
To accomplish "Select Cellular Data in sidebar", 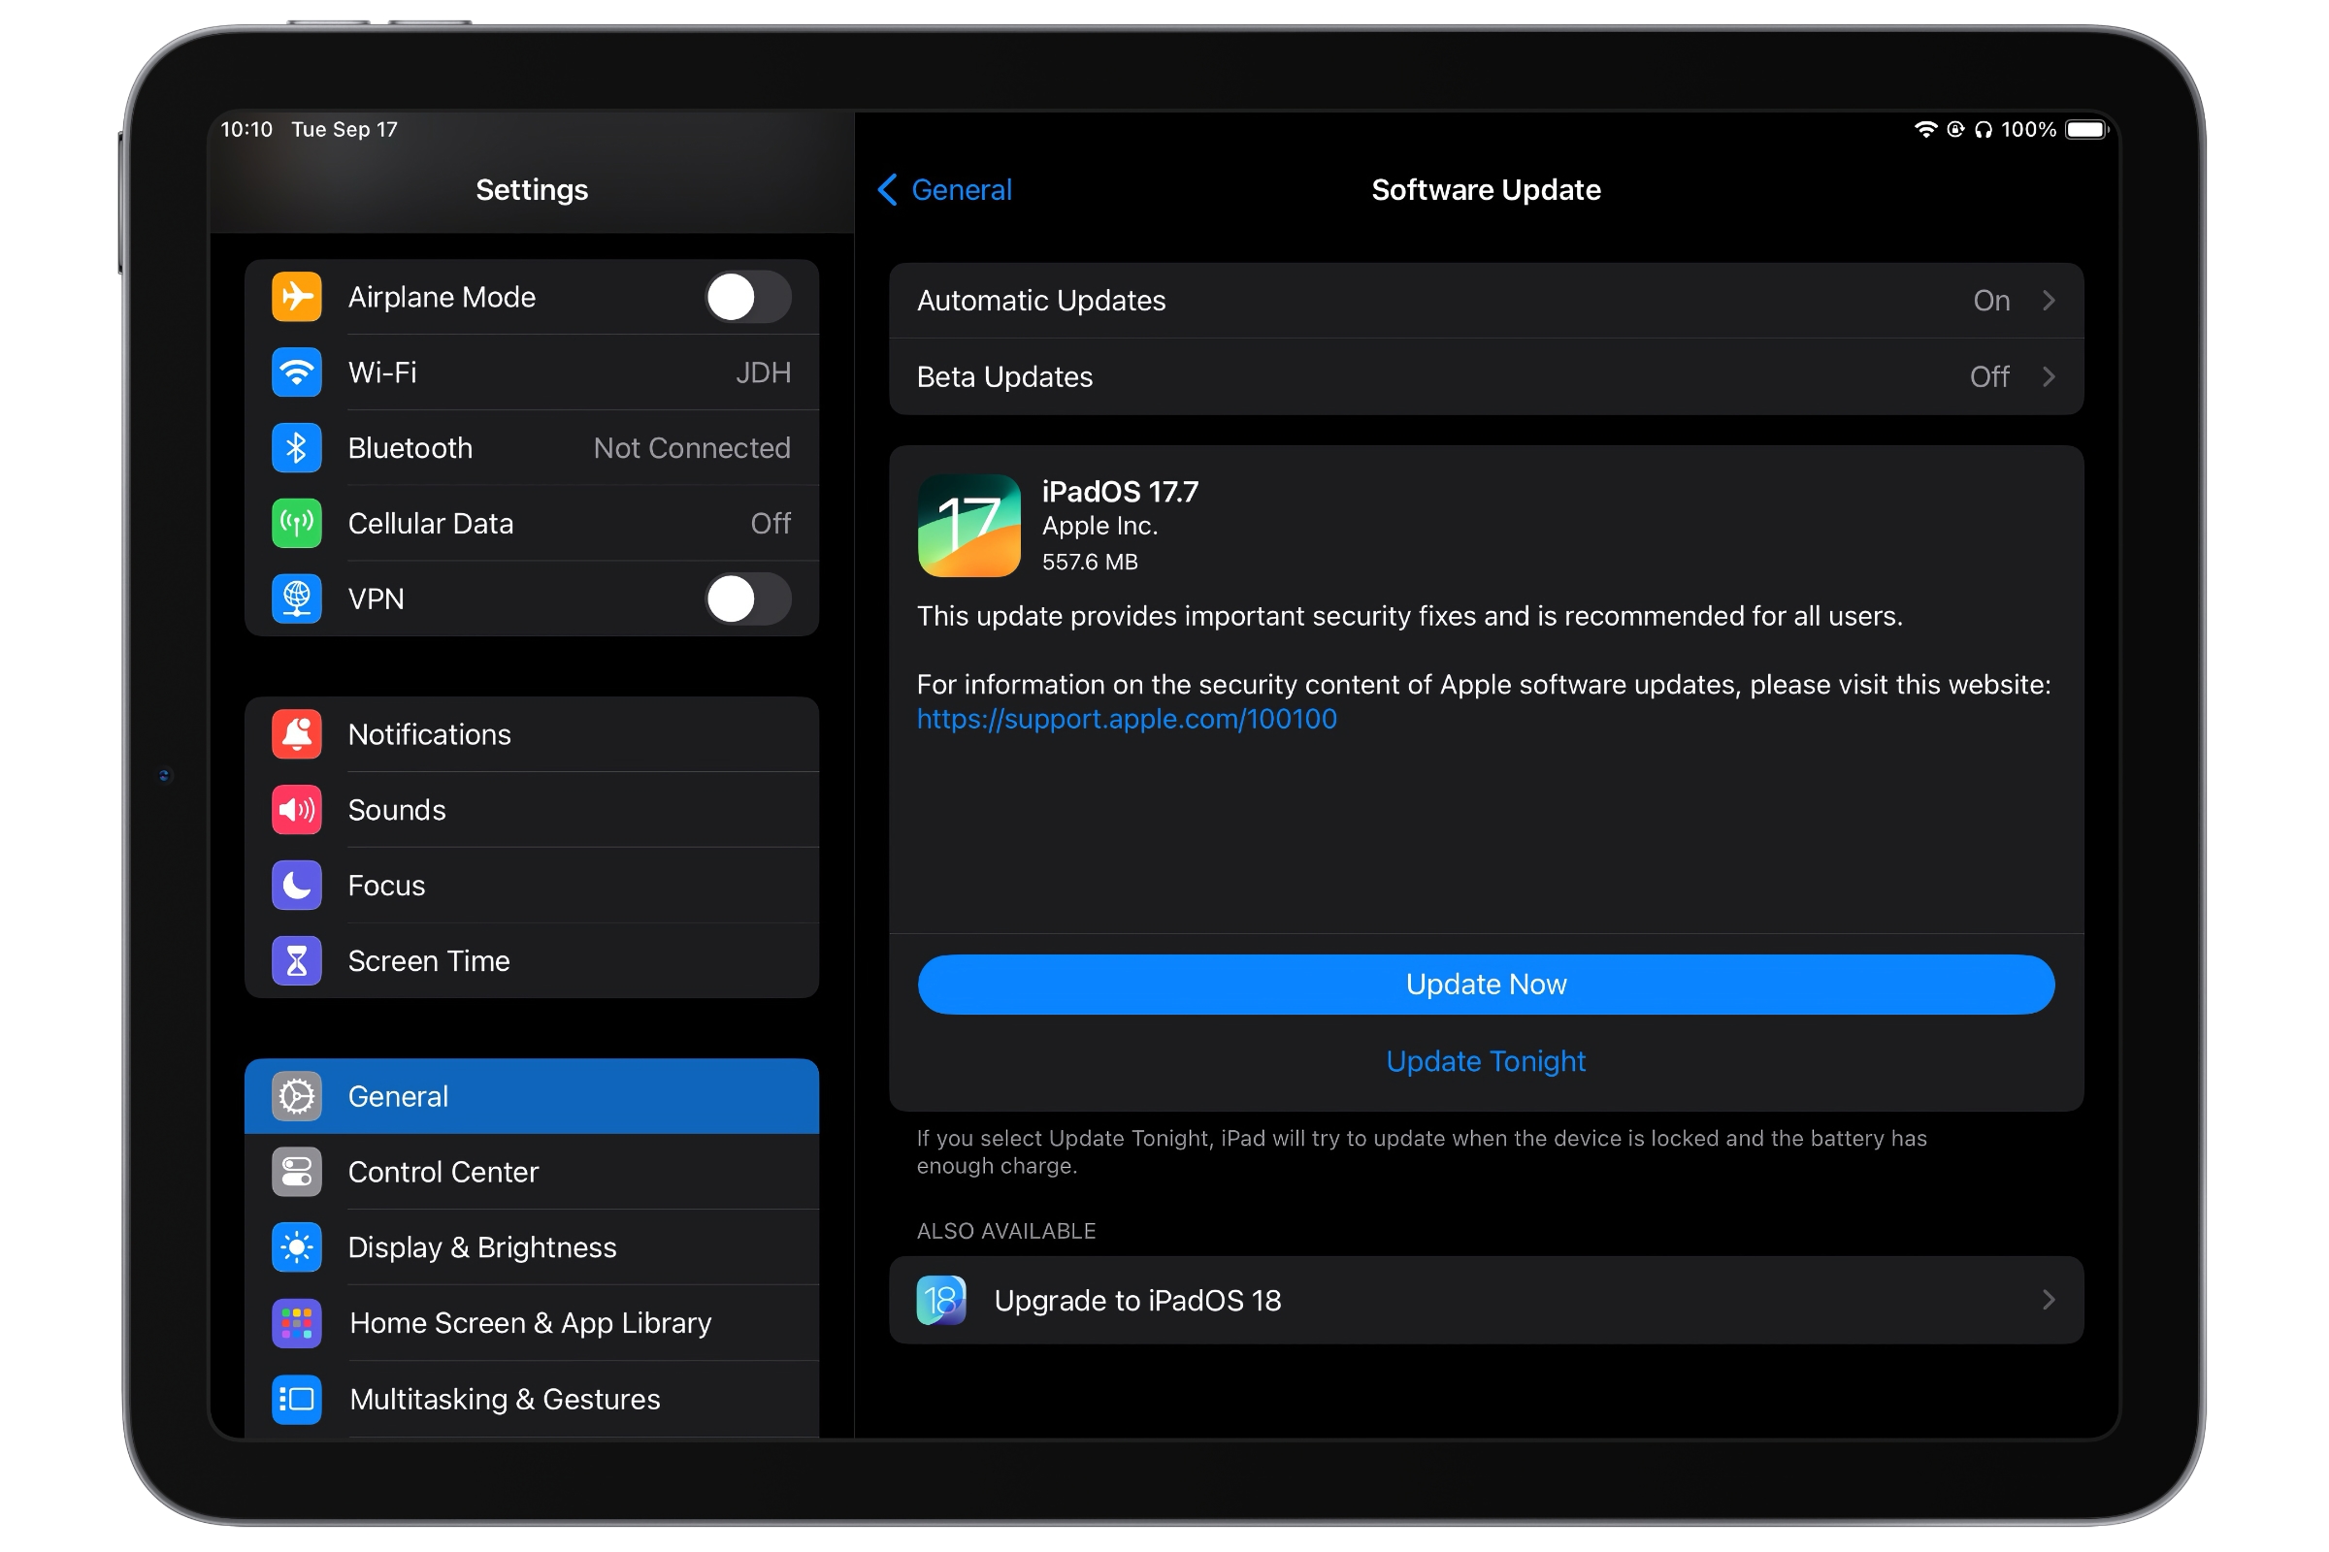I will (x=532, y=523).
